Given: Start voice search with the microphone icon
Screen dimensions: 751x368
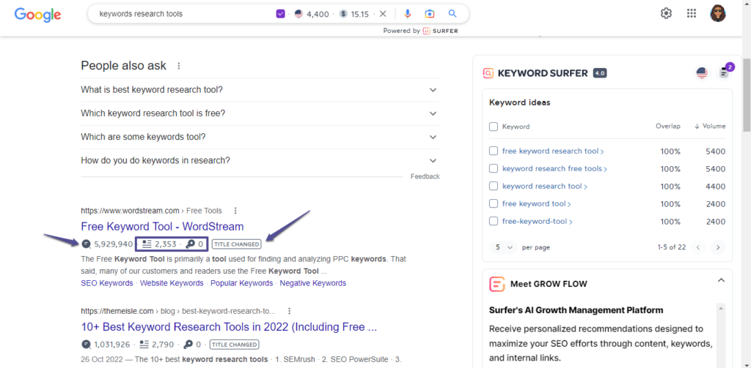Looking at the screenshot, I should click(x=408, y=14).
